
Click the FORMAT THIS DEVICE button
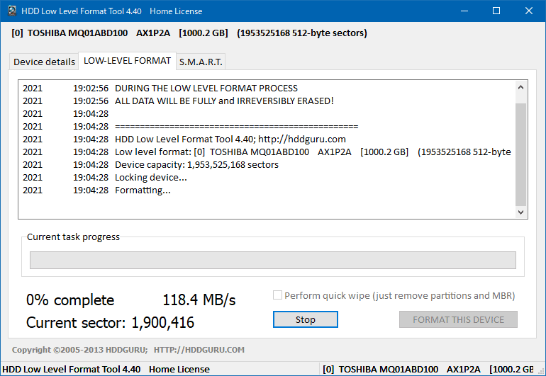pyautogui.click(x=458, y=319)
